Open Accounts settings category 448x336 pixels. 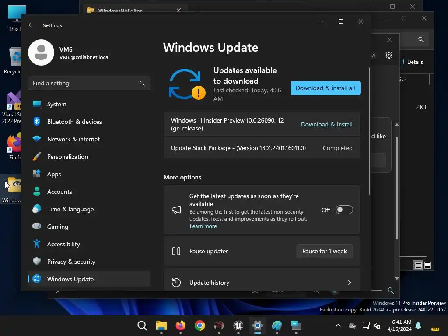[89, 192]
